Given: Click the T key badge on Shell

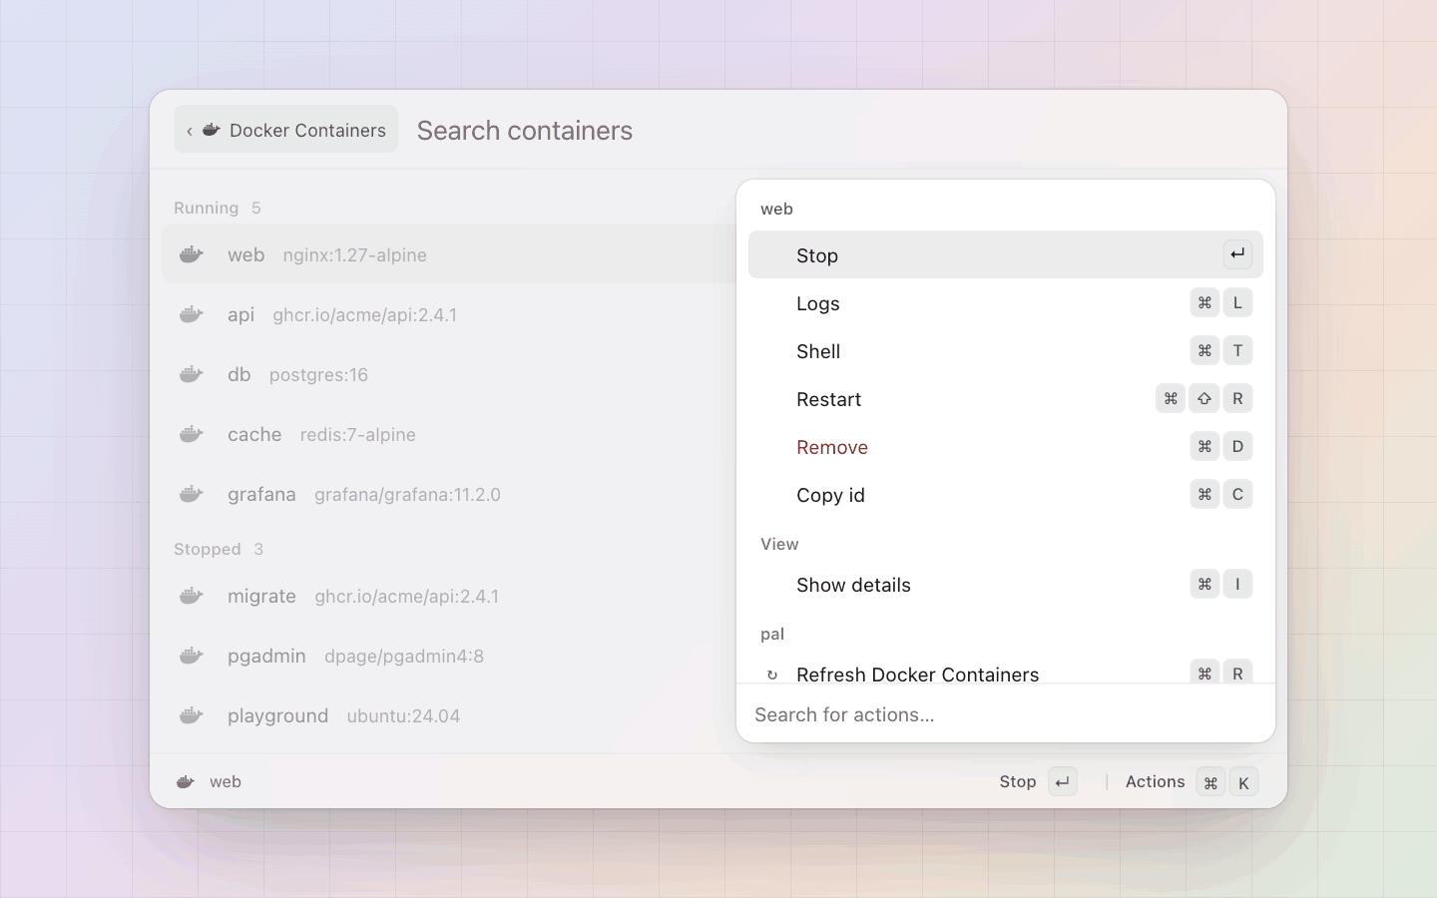Looking at the screenshot, I should coord(1237,351).
